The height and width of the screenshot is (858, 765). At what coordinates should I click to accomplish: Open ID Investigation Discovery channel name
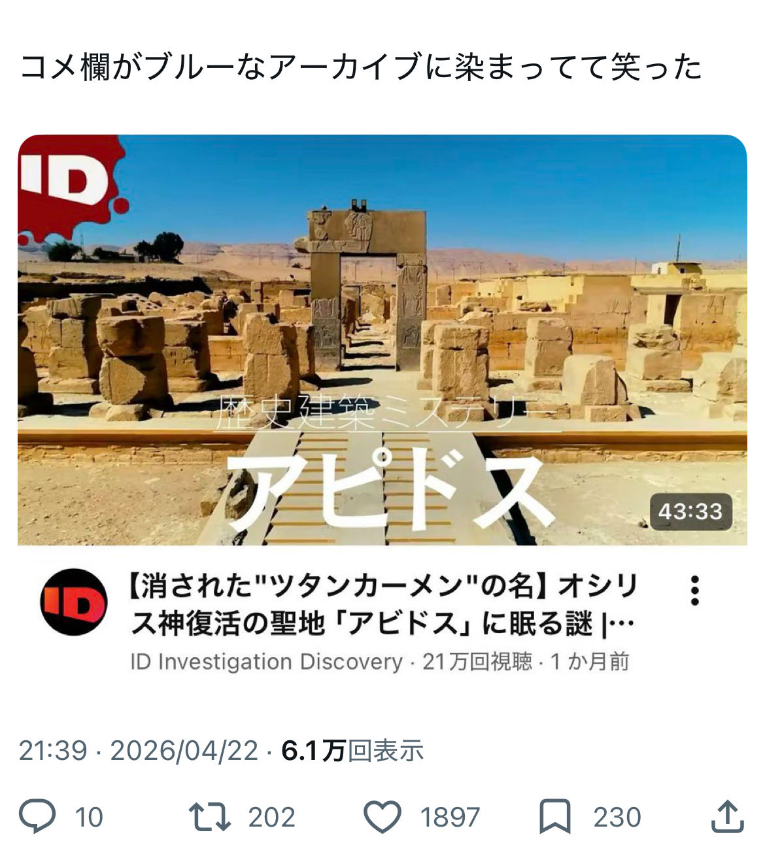(x=266, y=662)
